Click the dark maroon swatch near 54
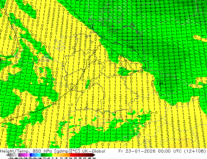The width and height of the screenshot is (207, 159). click(92, 155)
